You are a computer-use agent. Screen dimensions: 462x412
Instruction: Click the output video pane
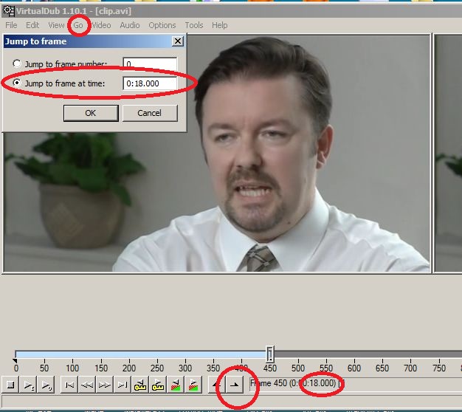[448, 154]
